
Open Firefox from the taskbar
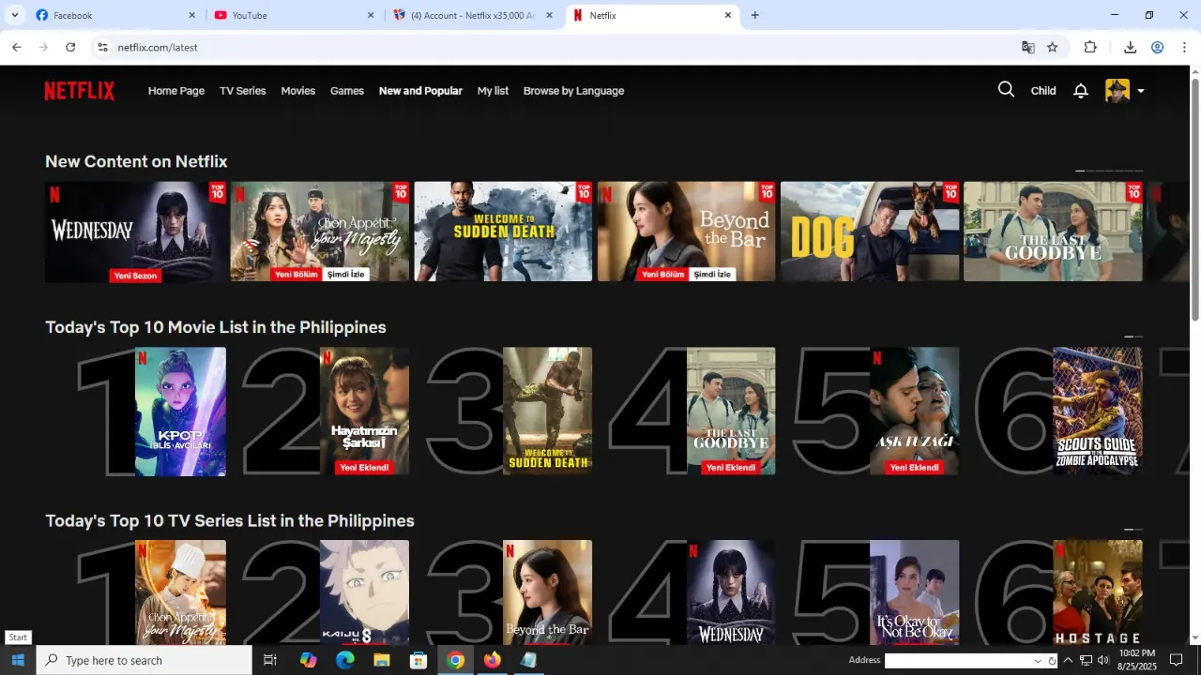(493, 660)
